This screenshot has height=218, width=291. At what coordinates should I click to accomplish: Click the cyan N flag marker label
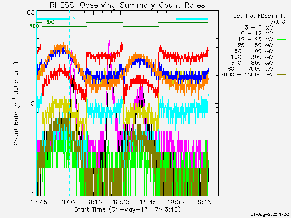pyautogui.click(x=74, y=19)
